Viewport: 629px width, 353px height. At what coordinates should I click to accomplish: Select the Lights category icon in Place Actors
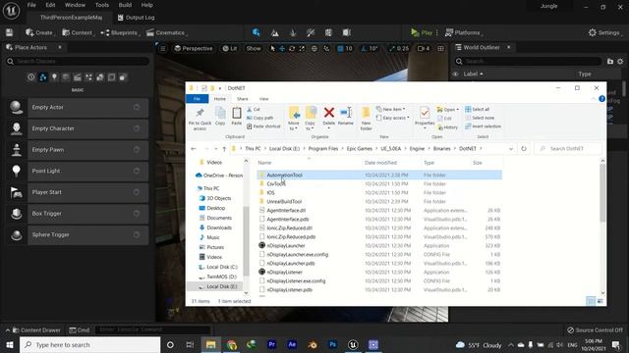tap(54, 76)
